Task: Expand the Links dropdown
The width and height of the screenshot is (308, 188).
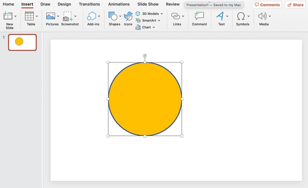Action: pyautogui.click(x=183, y=16)
